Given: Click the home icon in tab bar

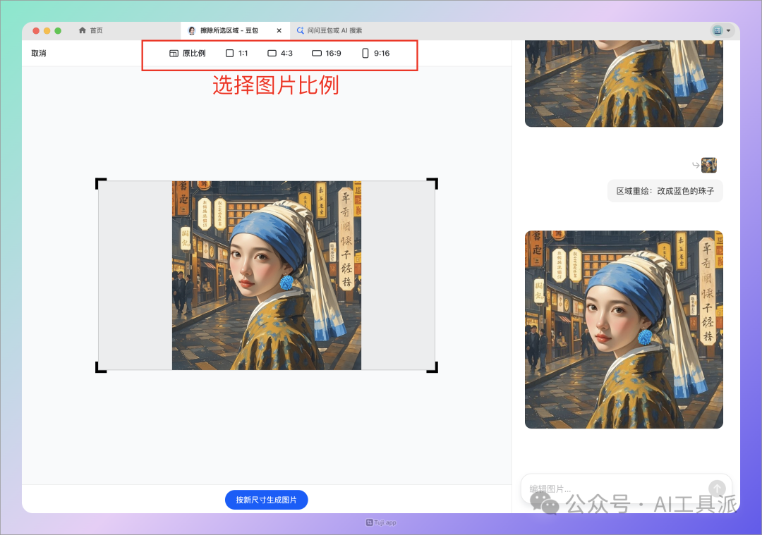Looking at the screenshot, I should click(82, 30).
